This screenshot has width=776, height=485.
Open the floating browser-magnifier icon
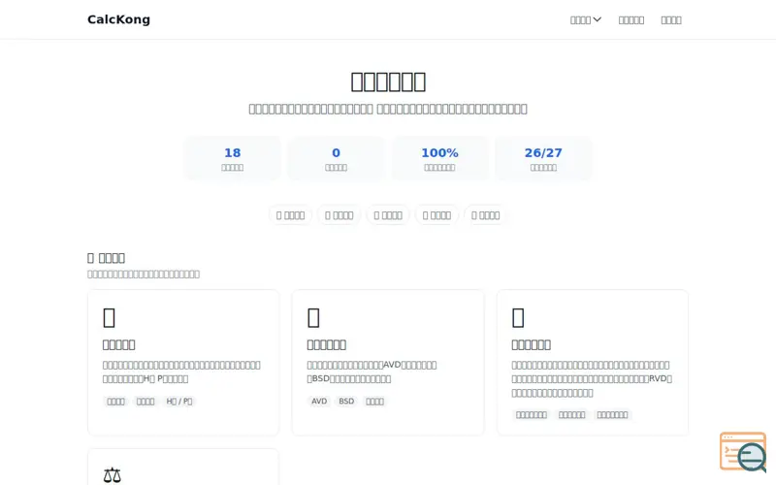click(743, 452)
